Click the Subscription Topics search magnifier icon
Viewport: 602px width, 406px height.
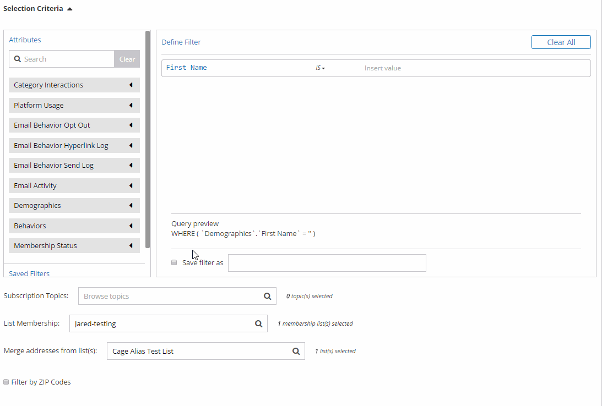tap(268, 297)
